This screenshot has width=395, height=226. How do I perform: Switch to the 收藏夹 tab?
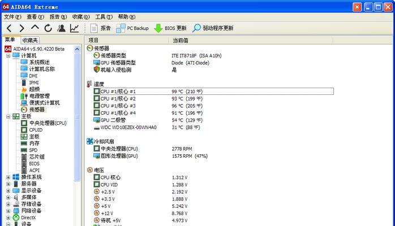point(30,40)
